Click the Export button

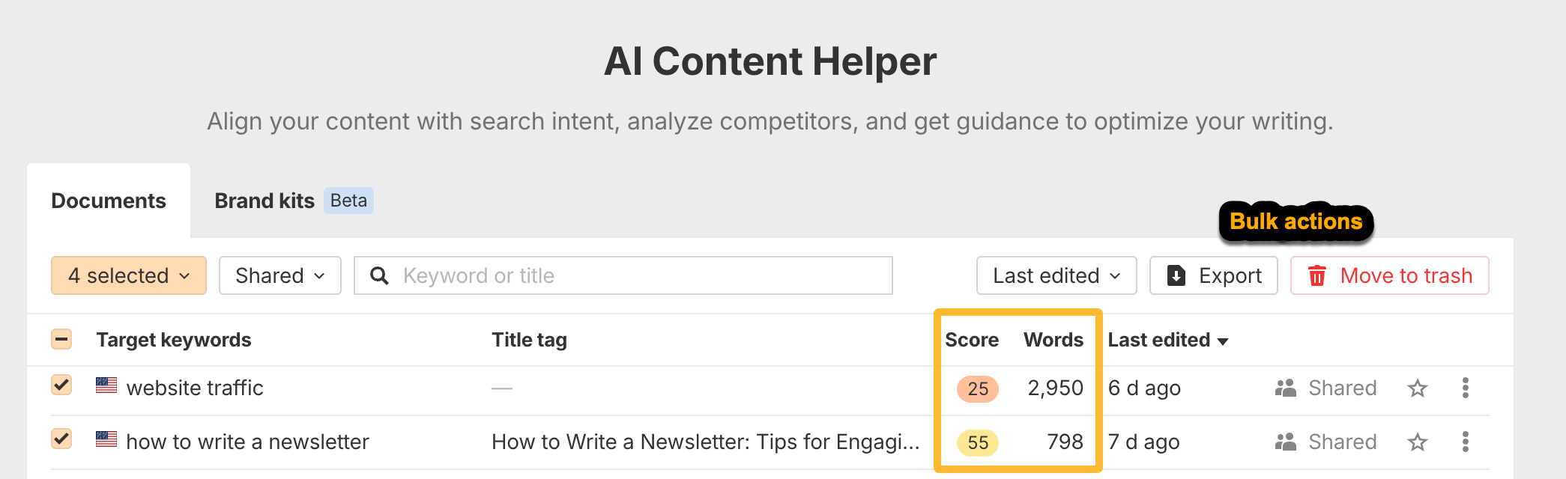pos(1213,275)
